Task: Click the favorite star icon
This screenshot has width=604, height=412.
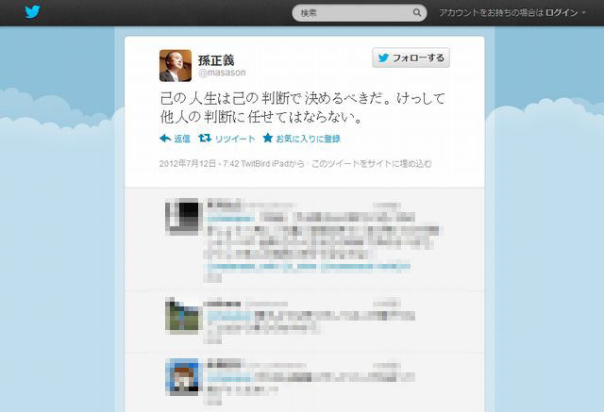Action: click(268, 138)
